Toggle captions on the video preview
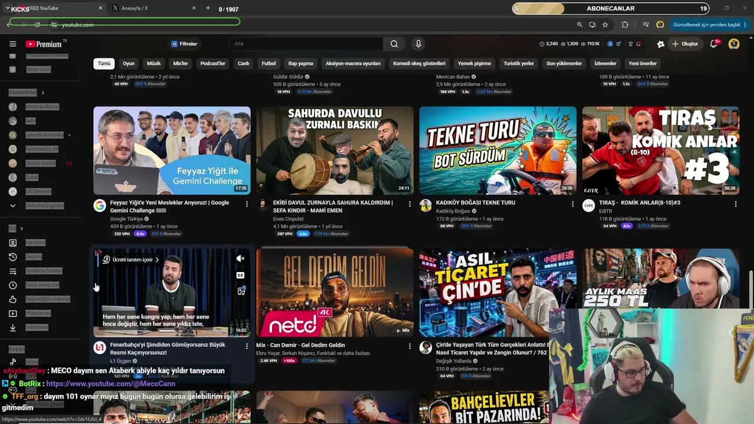The width and height of the screenshot is (754, 424). [x=240, y=275]
